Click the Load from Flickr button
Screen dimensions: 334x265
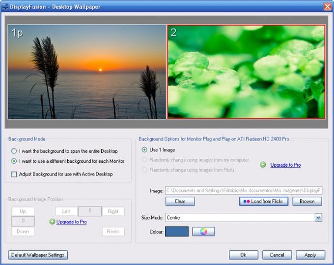(264, 201)
